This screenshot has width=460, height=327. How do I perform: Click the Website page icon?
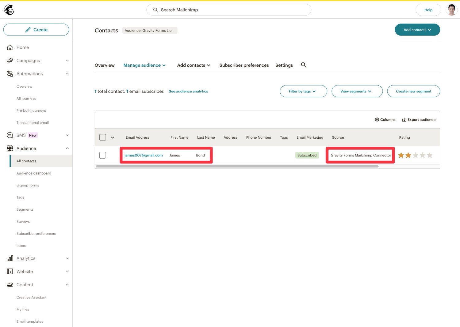[x=10, y=272]
